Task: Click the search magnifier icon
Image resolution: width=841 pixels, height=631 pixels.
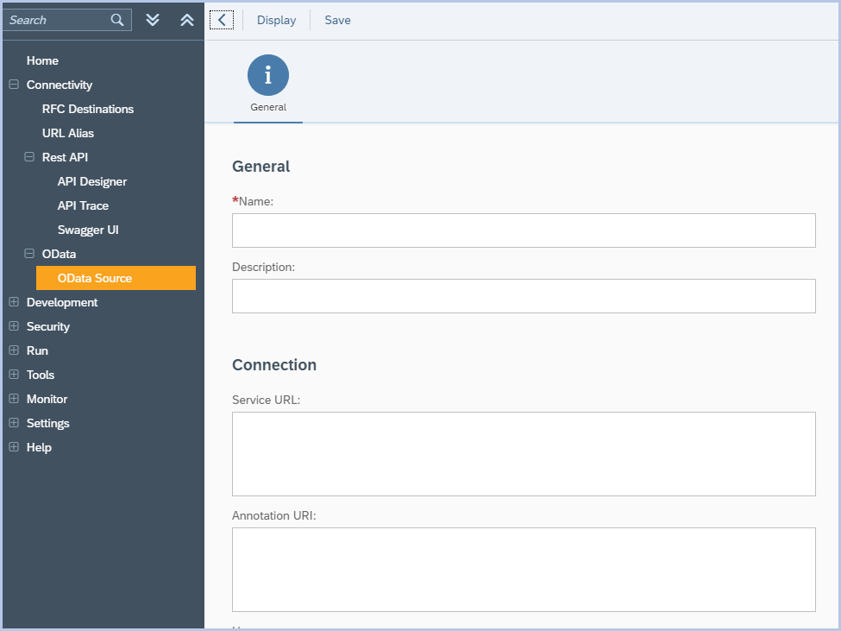Action: coord(117,19)
